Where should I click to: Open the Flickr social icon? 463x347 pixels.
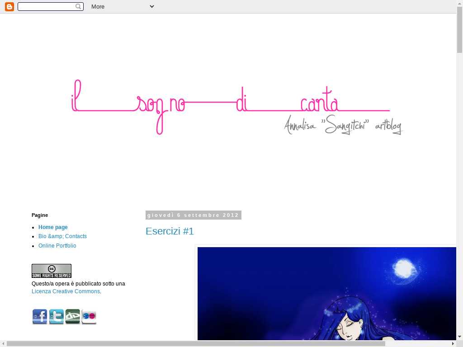[89, 317]
